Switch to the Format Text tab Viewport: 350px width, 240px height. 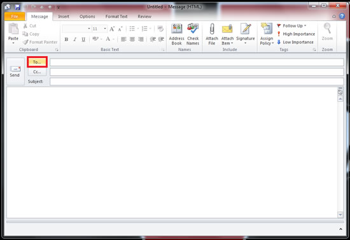tap(116, 17)
